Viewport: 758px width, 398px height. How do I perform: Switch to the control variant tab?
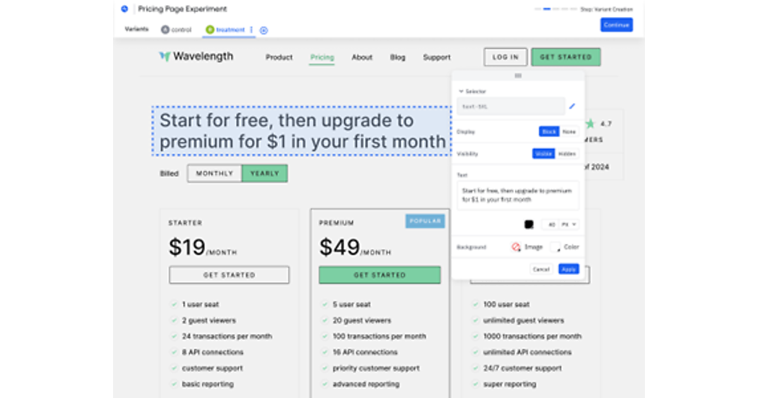pyautogui.click(x=176, y=30)
